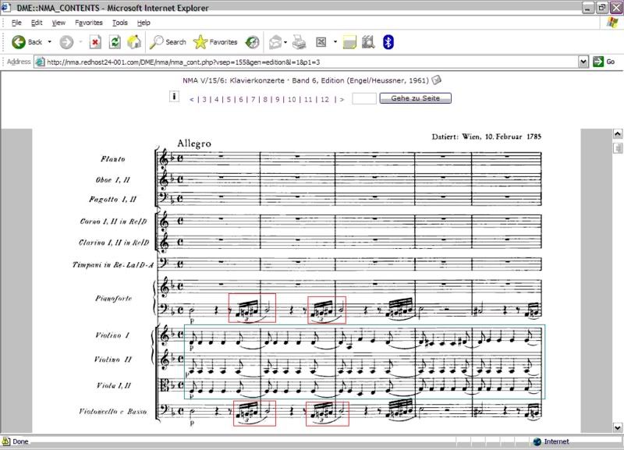This screenshot has height=450, width=624.
Task: Go to the Home page icon
Action: click(134, 42)
